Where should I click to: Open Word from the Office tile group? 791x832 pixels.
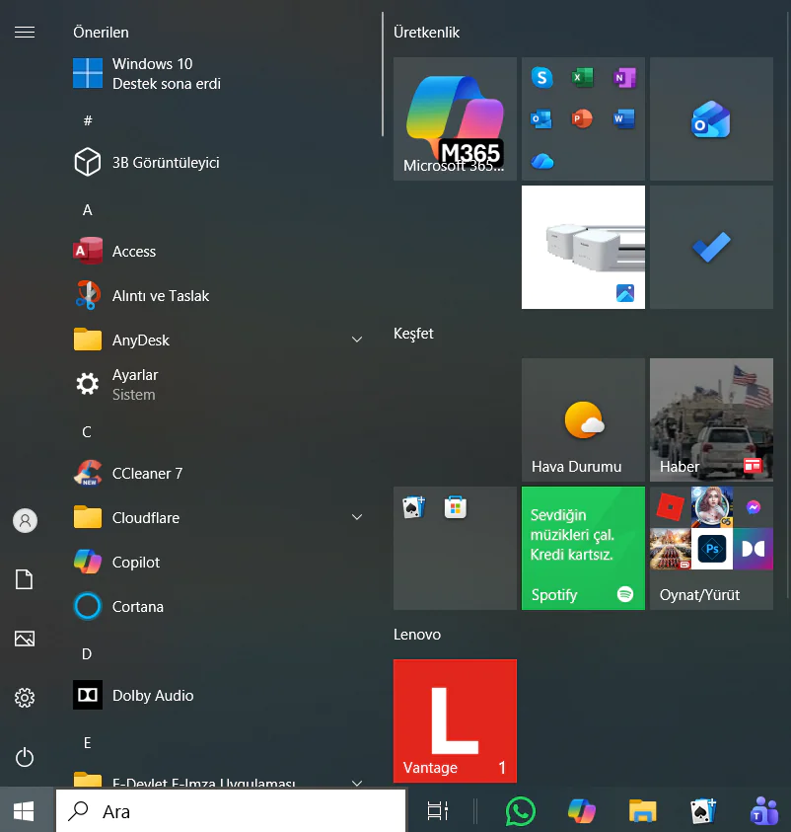(x=624, y=118)
